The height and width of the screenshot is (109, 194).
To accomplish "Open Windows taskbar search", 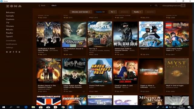I will 11,107.
